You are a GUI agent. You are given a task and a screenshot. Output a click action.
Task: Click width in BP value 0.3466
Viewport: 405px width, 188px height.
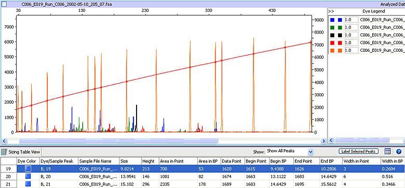[388, 184]
